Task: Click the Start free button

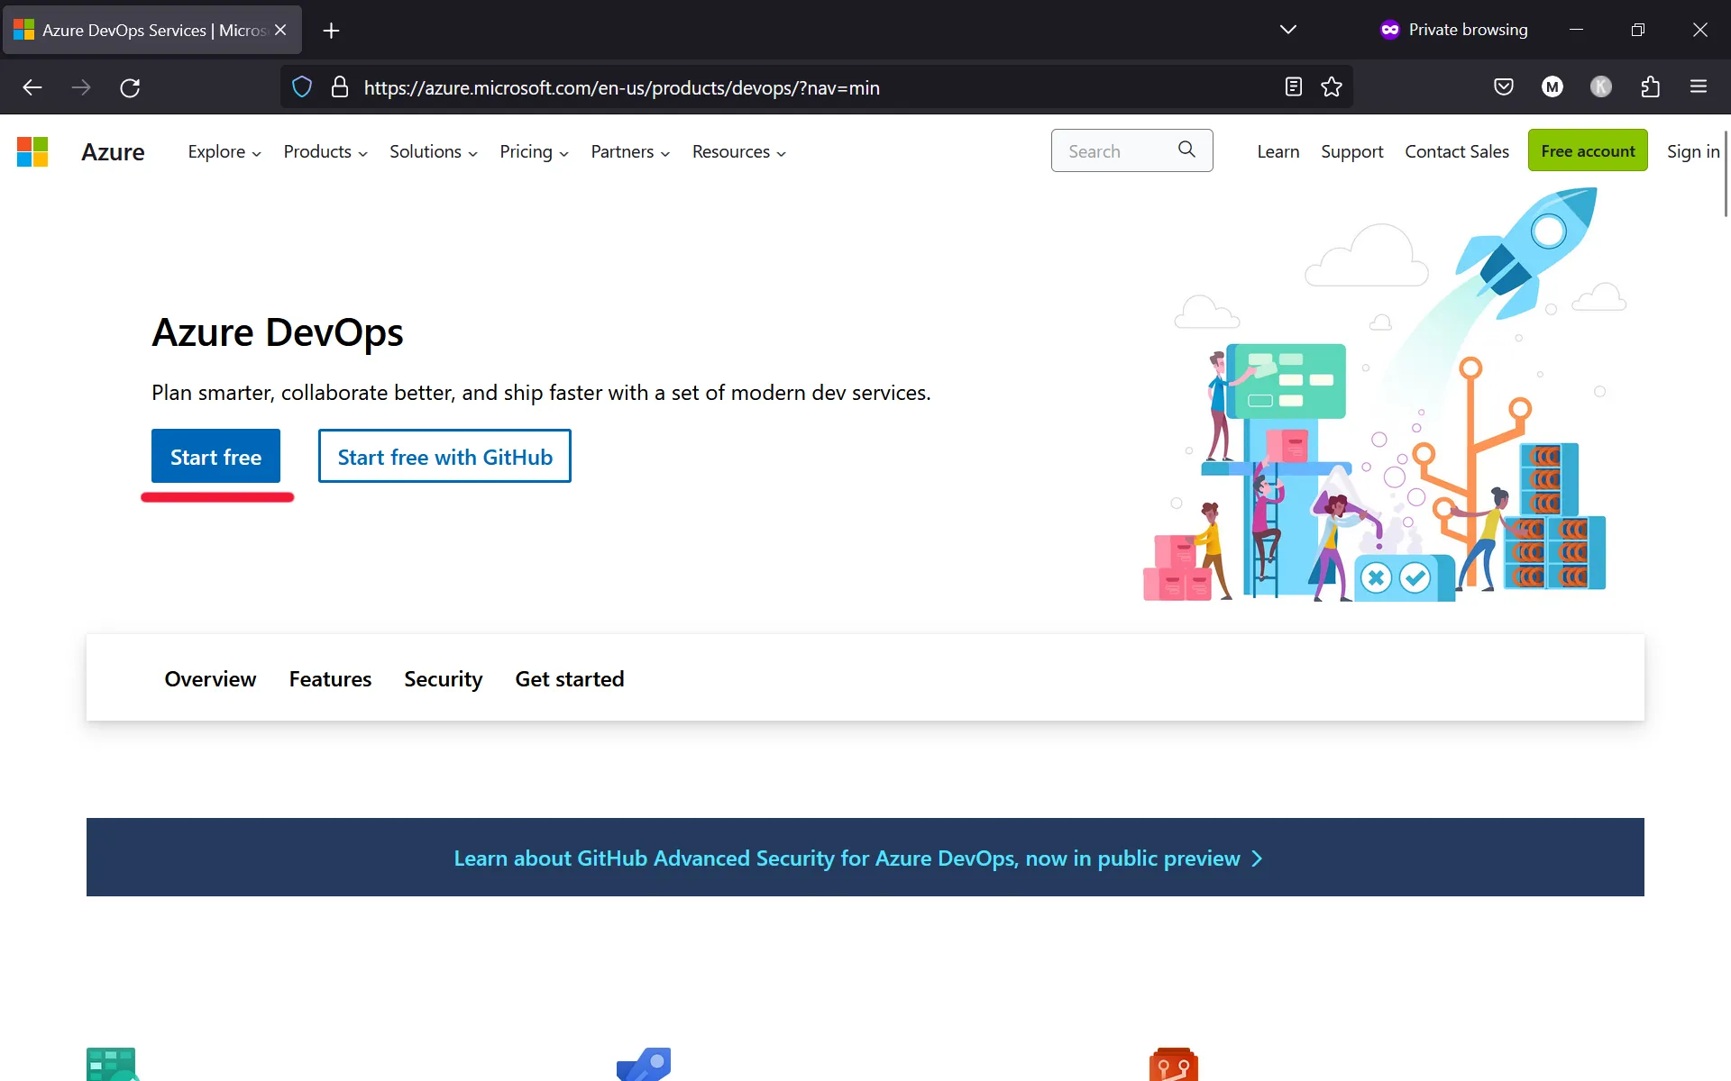Action: point(215,457)
